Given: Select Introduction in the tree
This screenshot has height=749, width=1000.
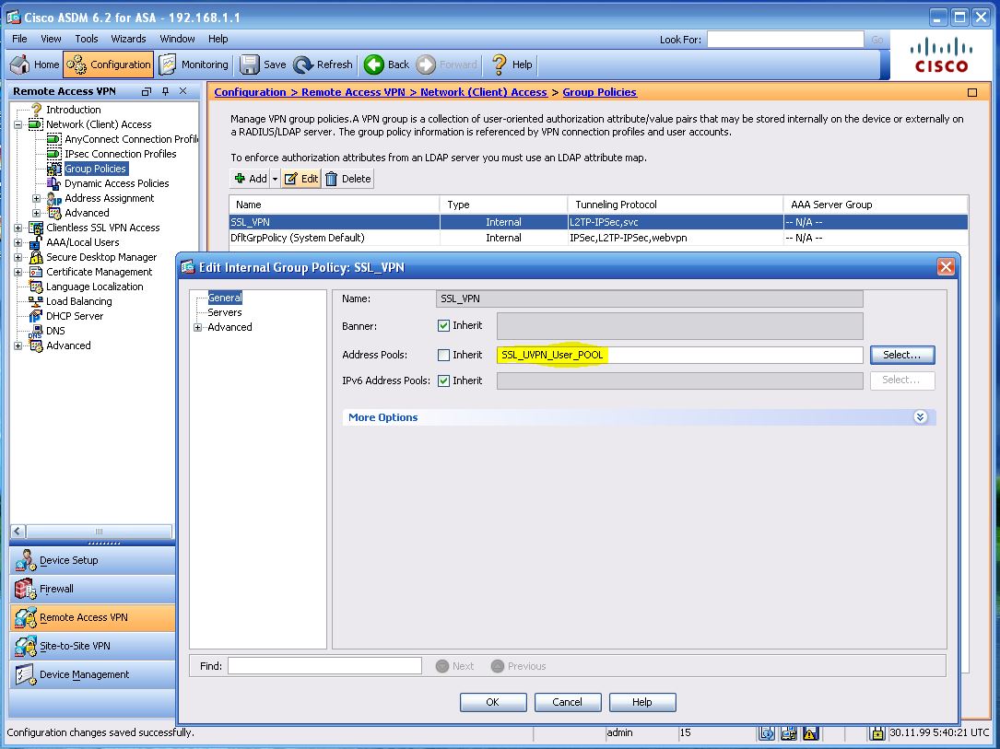Looking at the screenshot, I should click(x=74, y=110).
